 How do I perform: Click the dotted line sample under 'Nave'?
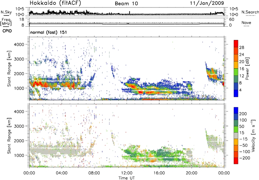click(246, 26)
